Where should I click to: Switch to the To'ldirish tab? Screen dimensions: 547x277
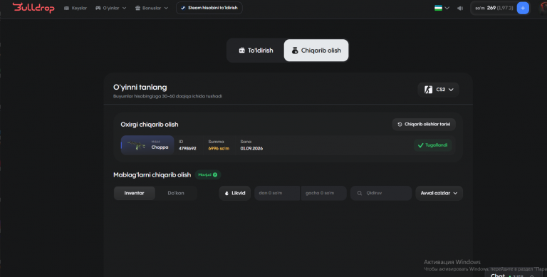tap(256, 51)
